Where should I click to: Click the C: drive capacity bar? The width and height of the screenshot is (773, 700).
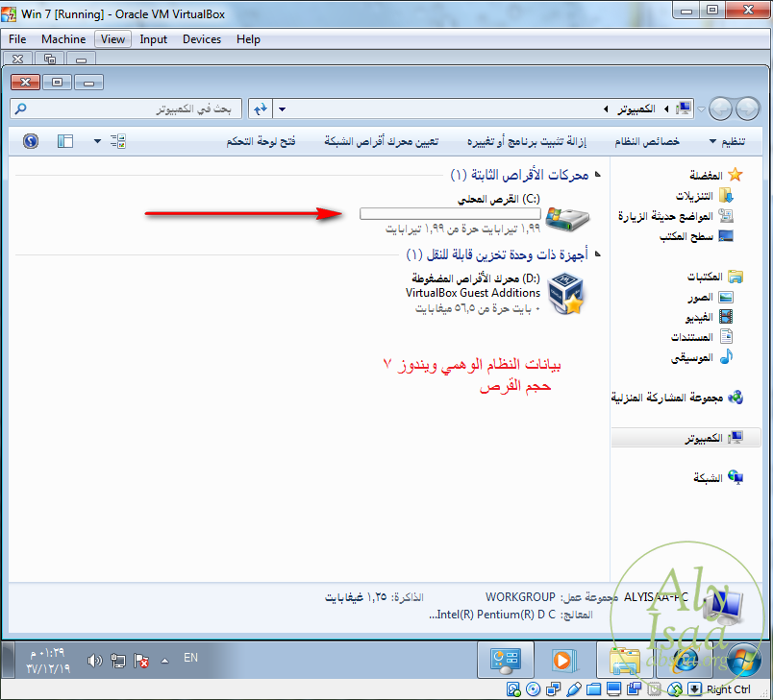449,214
